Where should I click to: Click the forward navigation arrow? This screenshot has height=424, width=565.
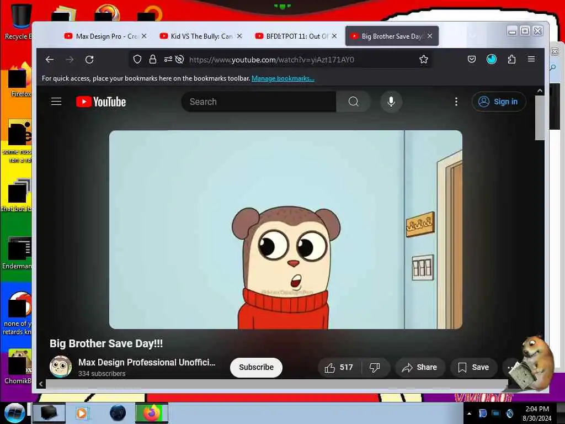(70, 60)
